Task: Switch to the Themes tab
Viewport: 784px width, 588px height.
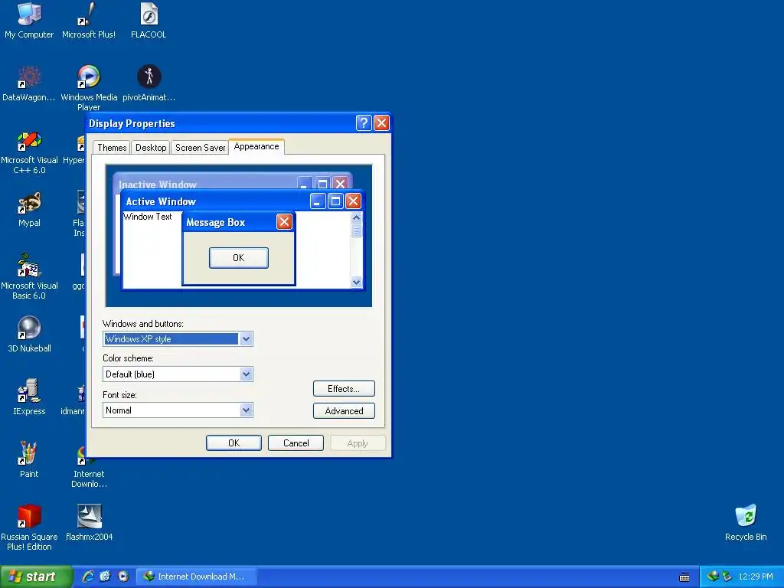Action: [112, 148]
